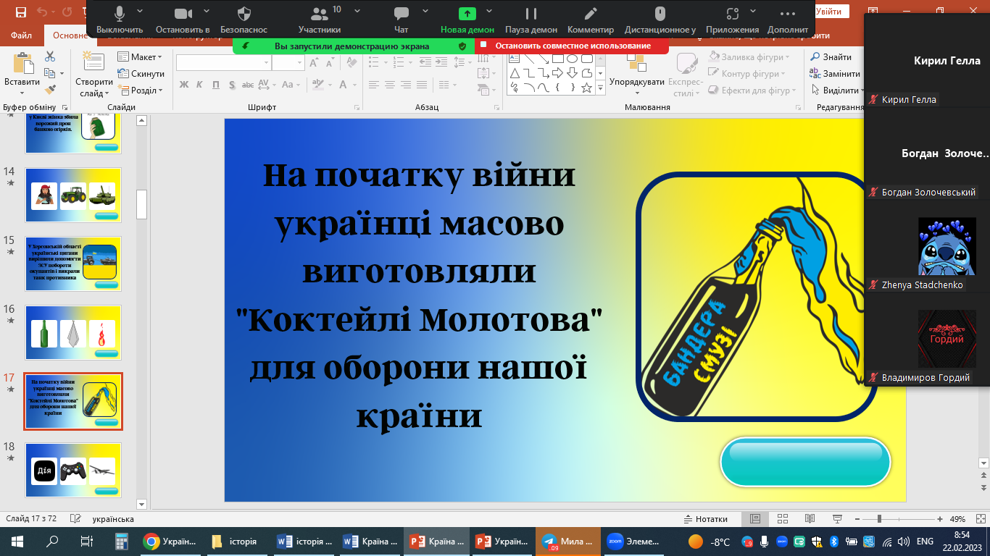The width and height of the screenshot is (990, 556).
Task: Open Заливка фігури shape fill dropdown
Action: [747, 57]
